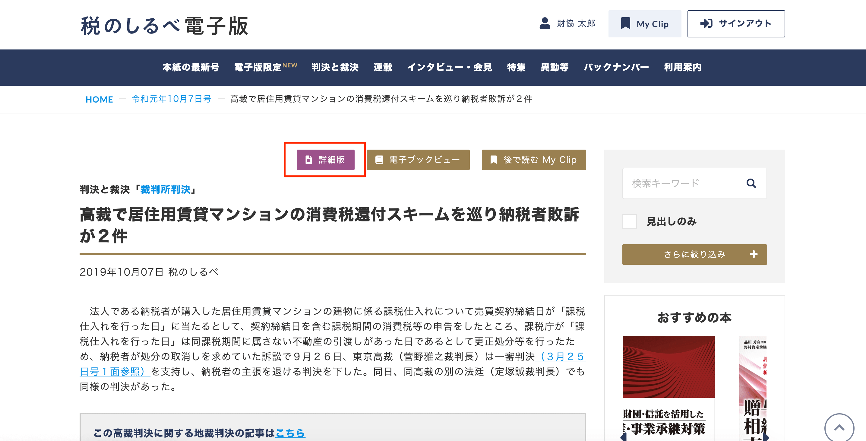866x441 pixels.
Task: Click the plus icon on さらに絞り込み
Action: 754,254
